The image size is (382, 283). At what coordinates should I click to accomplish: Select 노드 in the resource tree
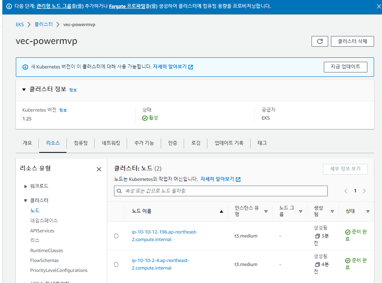click(35, 211)
